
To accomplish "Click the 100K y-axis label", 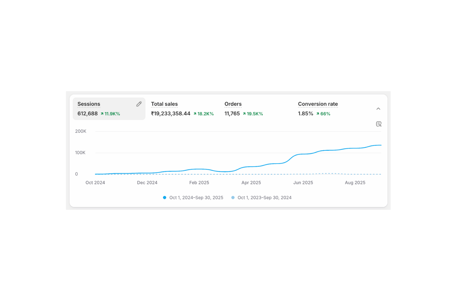I will coord(80,153).
